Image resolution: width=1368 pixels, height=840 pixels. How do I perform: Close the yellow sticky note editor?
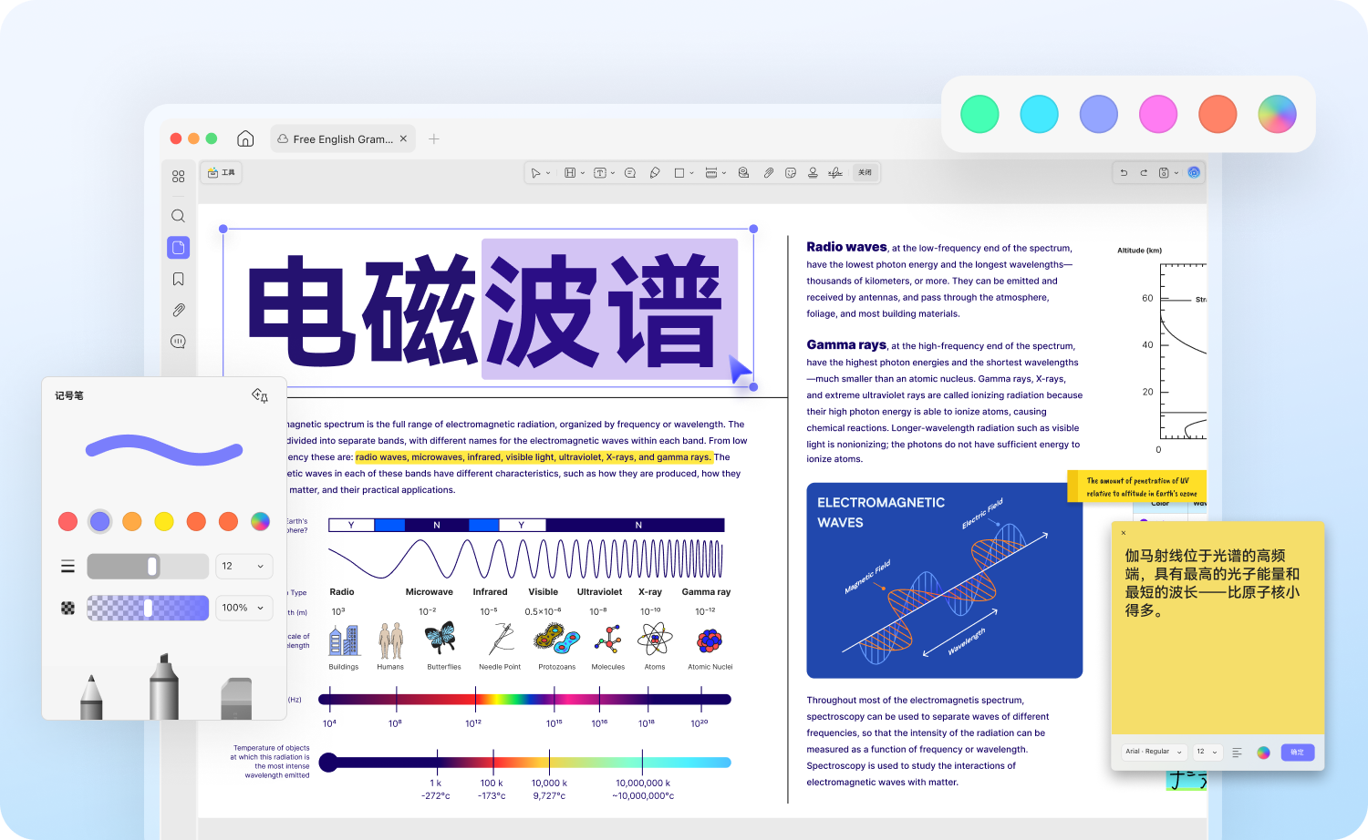pyautogui.click(x=1124, y=533)
